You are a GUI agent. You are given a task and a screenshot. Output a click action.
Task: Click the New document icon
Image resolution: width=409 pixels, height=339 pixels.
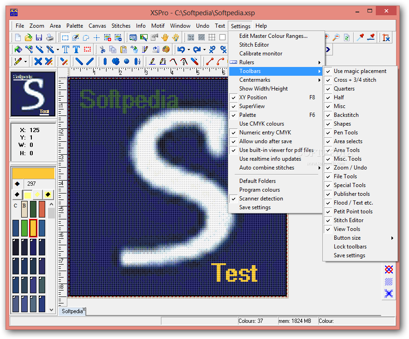click(18, 37)
